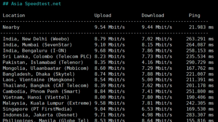Click 'Indonesia, Jakarta (Desnet)' text

pyautogui.click(x=40, y=115)
